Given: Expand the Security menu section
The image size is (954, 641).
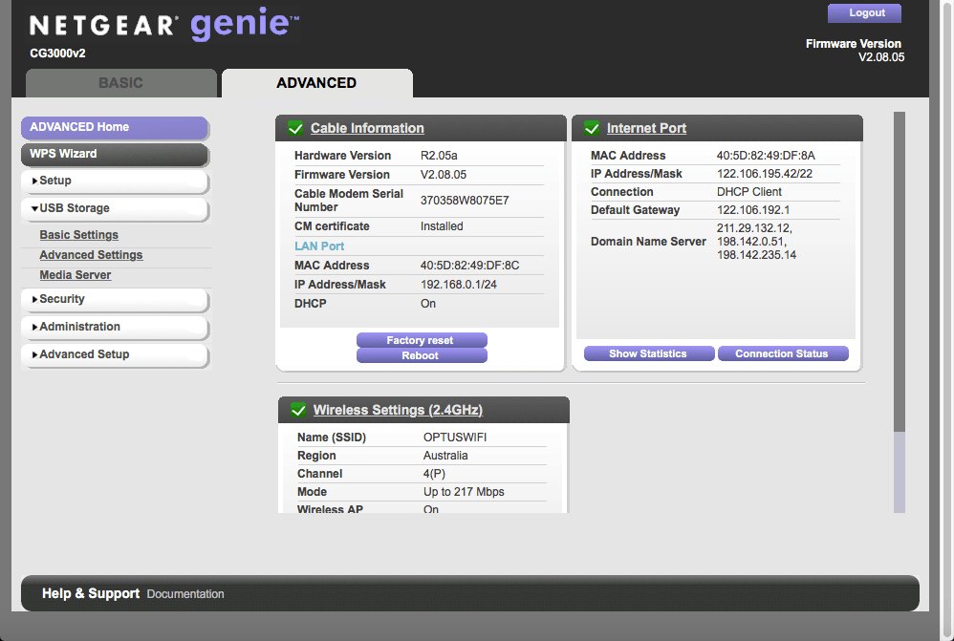Looking at the screenshot, I should point(115,299).
